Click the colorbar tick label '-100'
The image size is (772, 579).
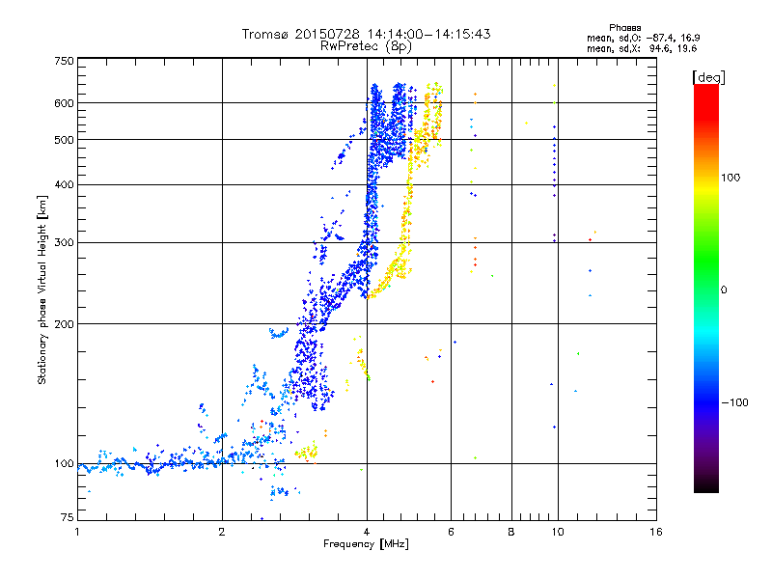734,402
